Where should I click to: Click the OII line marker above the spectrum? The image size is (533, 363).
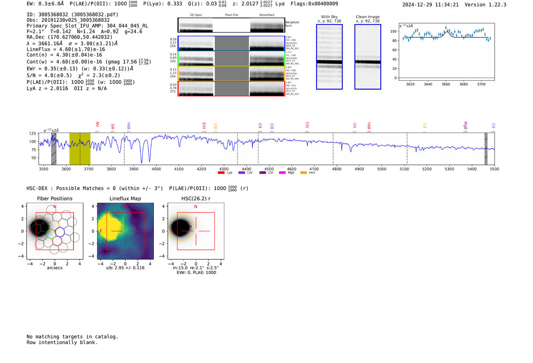point(354,127)
